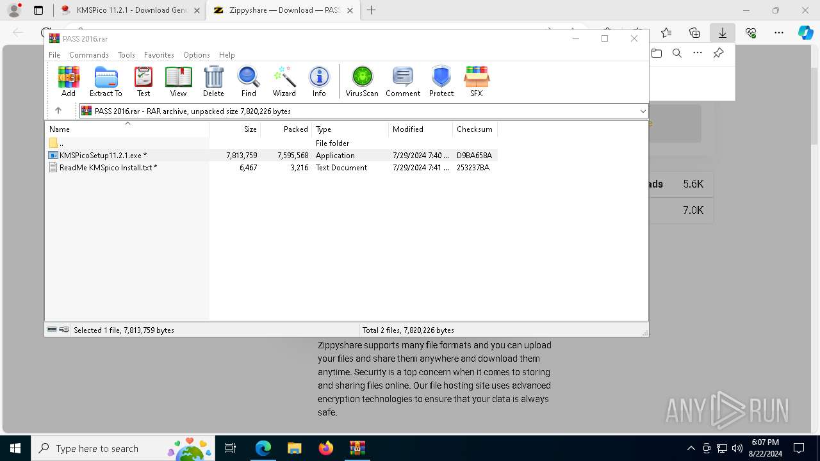The height and width of the screenshot is (461, 820).
Task: Search downloads in downloads panel
Action: (x=677, y=53)
